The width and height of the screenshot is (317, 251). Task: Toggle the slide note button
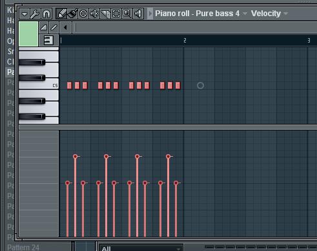pos(54,28)
